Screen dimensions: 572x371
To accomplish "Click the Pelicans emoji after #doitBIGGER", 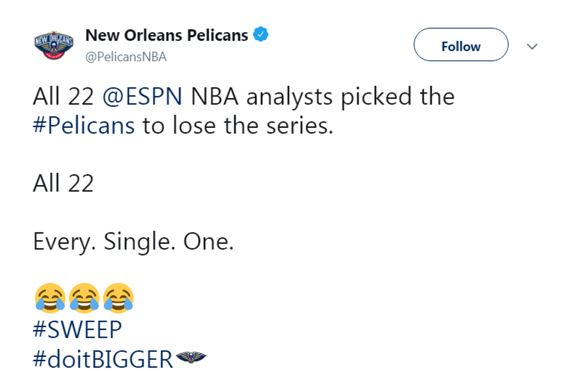I will tap(191, 357).
